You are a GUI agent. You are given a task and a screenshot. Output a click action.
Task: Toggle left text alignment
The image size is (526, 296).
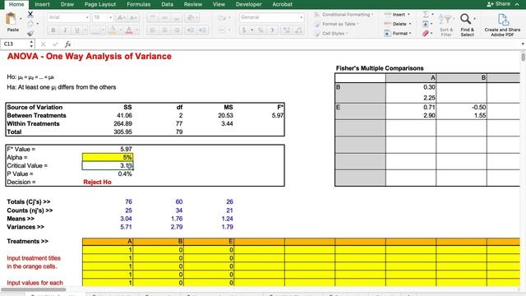(153, 30)
